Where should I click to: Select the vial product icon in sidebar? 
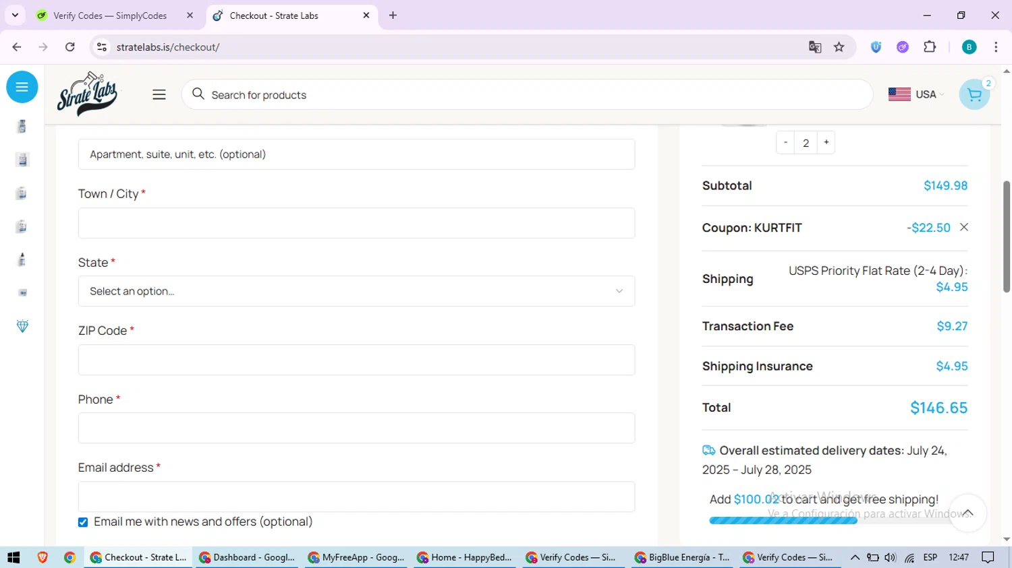[22, 126]
